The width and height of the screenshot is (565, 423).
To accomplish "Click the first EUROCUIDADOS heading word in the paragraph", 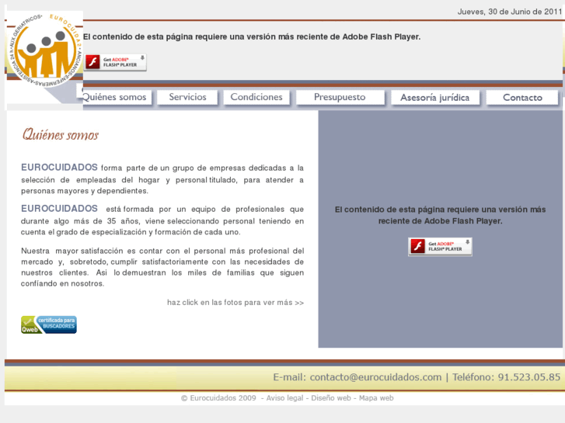I will [59, 168].
